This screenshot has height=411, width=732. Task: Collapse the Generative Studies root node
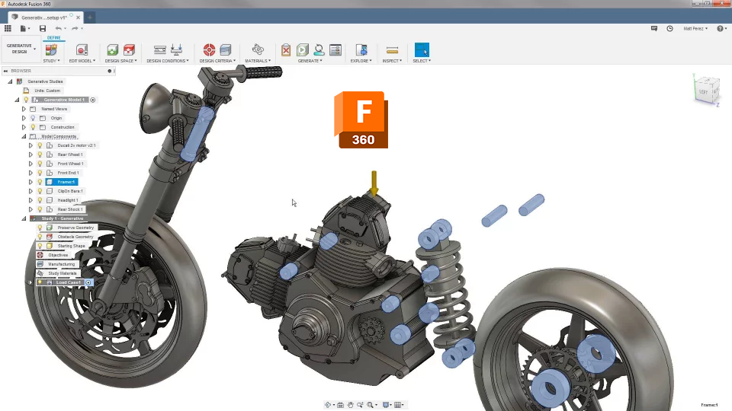click(10, 81)
